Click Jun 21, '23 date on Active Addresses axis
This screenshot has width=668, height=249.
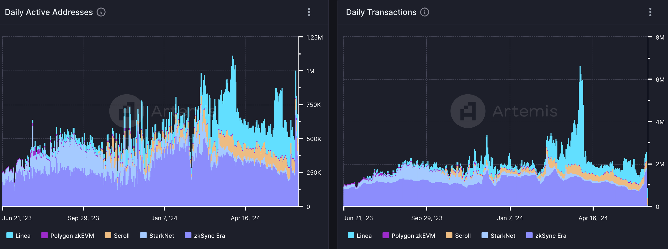point(17,218)
